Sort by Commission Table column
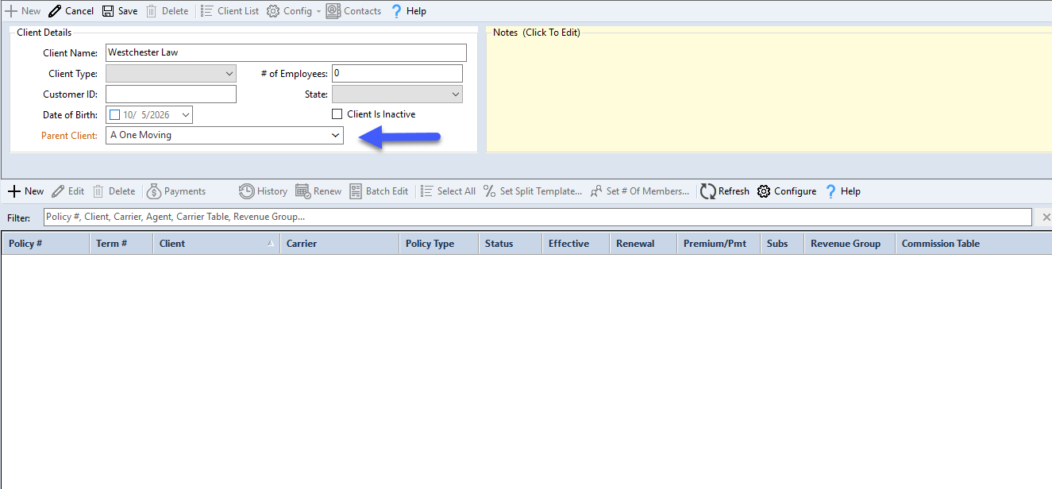This screenshot has width=1052, height=489. 973,244
